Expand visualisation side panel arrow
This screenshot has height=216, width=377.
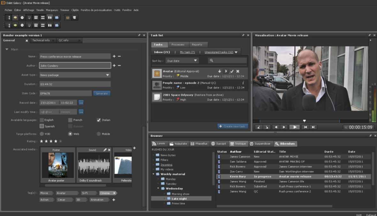coord(371,40)
